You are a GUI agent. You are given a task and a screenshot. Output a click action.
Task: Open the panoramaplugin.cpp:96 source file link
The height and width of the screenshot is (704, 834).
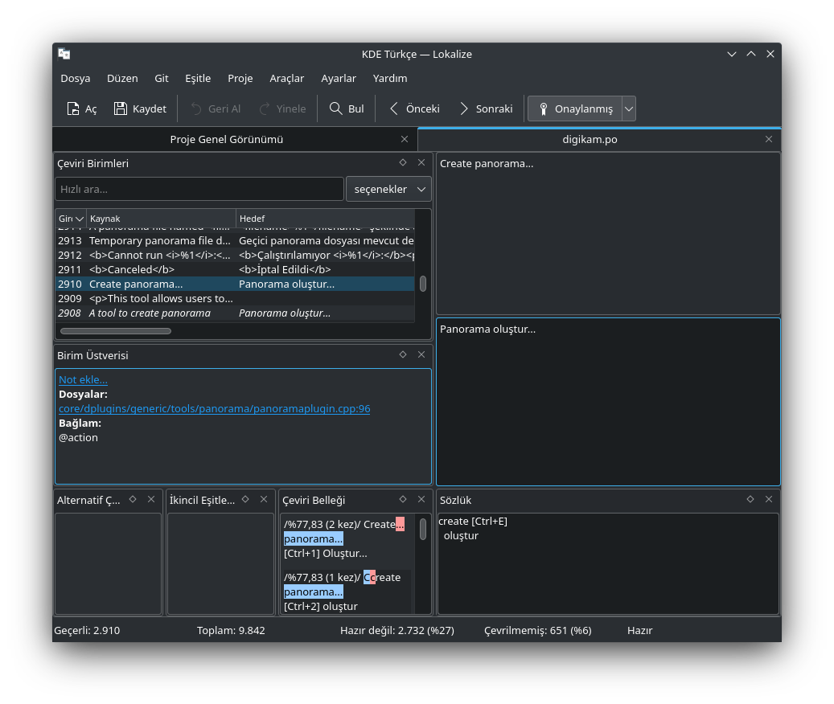click(x=214, y=408)
